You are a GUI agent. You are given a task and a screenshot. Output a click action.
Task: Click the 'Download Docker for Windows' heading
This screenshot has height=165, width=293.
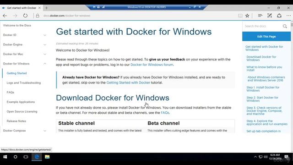113,98
